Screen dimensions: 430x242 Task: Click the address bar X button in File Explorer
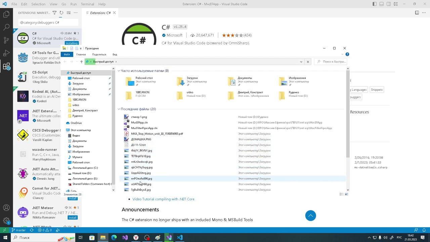(x=308, y=62)
